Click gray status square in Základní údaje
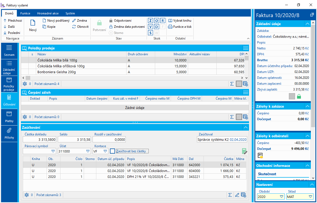The width and height of the screenshot is (317, 203). 292,96
